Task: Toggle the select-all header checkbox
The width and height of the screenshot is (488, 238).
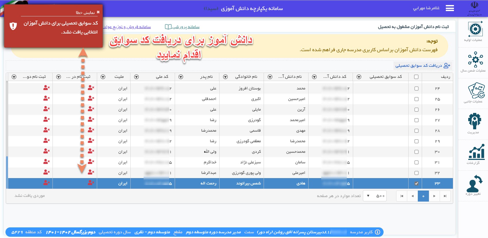Action: point(416,77)
